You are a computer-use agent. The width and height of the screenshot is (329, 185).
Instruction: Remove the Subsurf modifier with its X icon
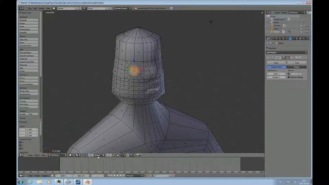click(305, 58)
